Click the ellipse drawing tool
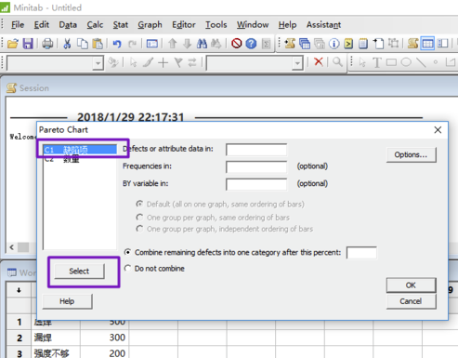Viewport: 458px width, 358px height. [x=406, y=62]
